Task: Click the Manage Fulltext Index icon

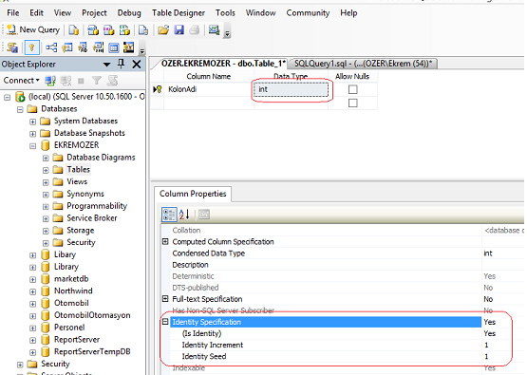Action: (83, 47)
